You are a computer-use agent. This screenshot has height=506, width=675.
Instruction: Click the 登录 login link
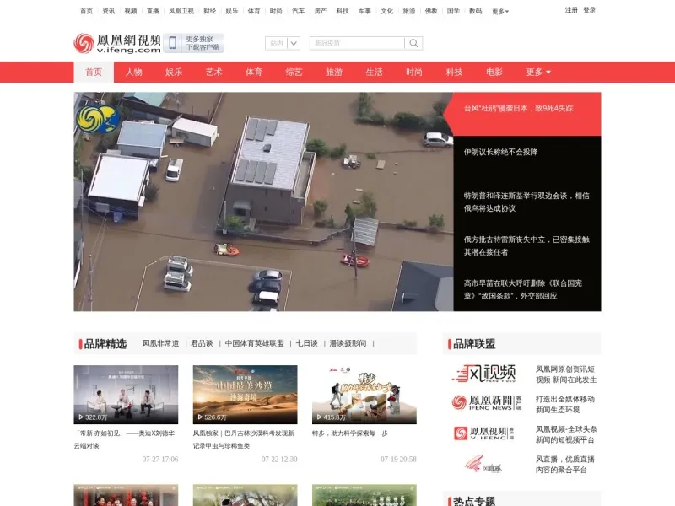coord(589,10)
